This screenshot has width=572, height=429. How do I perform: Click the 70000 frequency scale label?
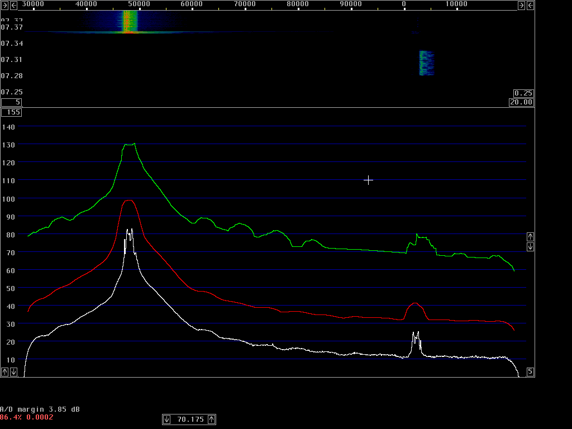(x=245, y=4)
